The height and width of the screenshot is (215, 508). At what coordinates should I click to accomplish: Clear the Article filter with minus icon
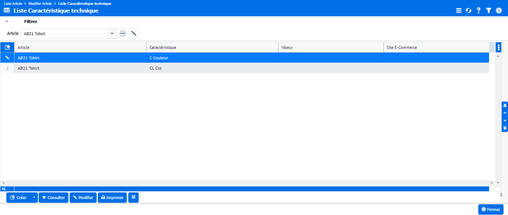click(x=122, y=33)
